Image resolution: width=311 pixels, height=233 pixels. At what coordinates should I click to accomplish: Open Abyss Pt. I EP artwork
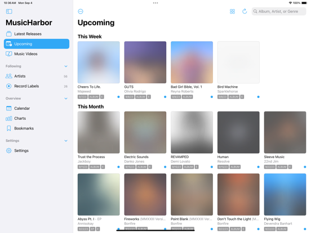pos(99,195)
